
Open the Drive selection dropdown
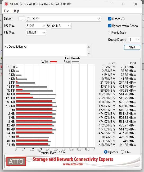[x=63, y=19]
